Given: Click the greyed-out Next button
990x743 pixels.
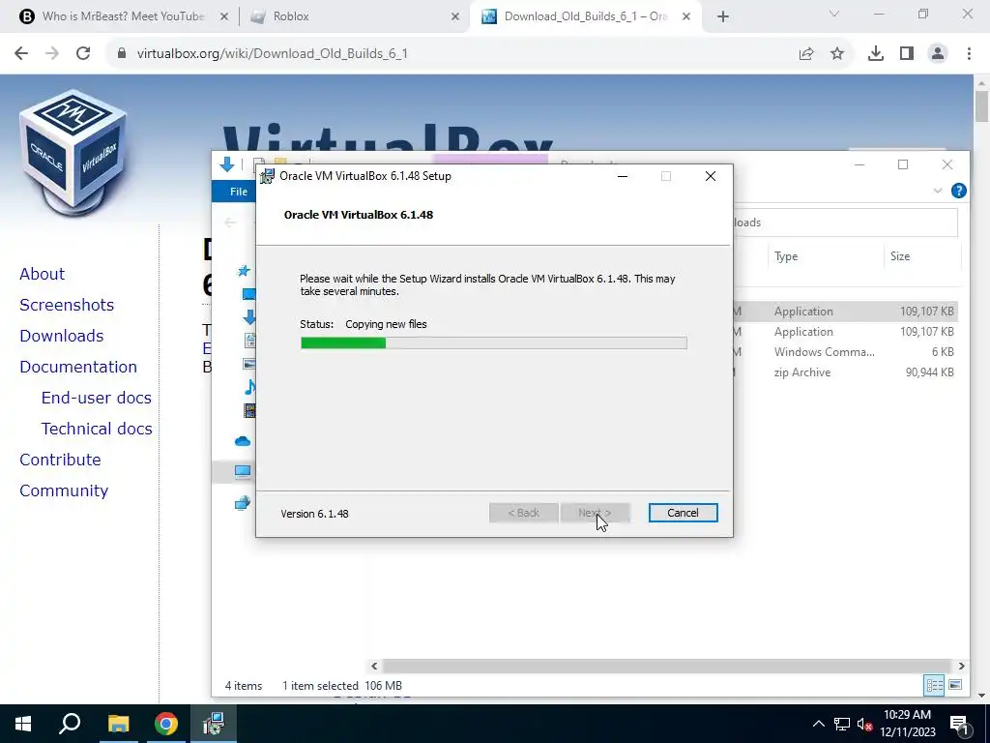Looking at the screenshot, I should [595, 513].
